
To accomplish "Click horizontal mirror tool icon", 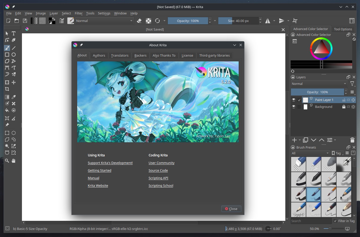I will pos(268,21).
